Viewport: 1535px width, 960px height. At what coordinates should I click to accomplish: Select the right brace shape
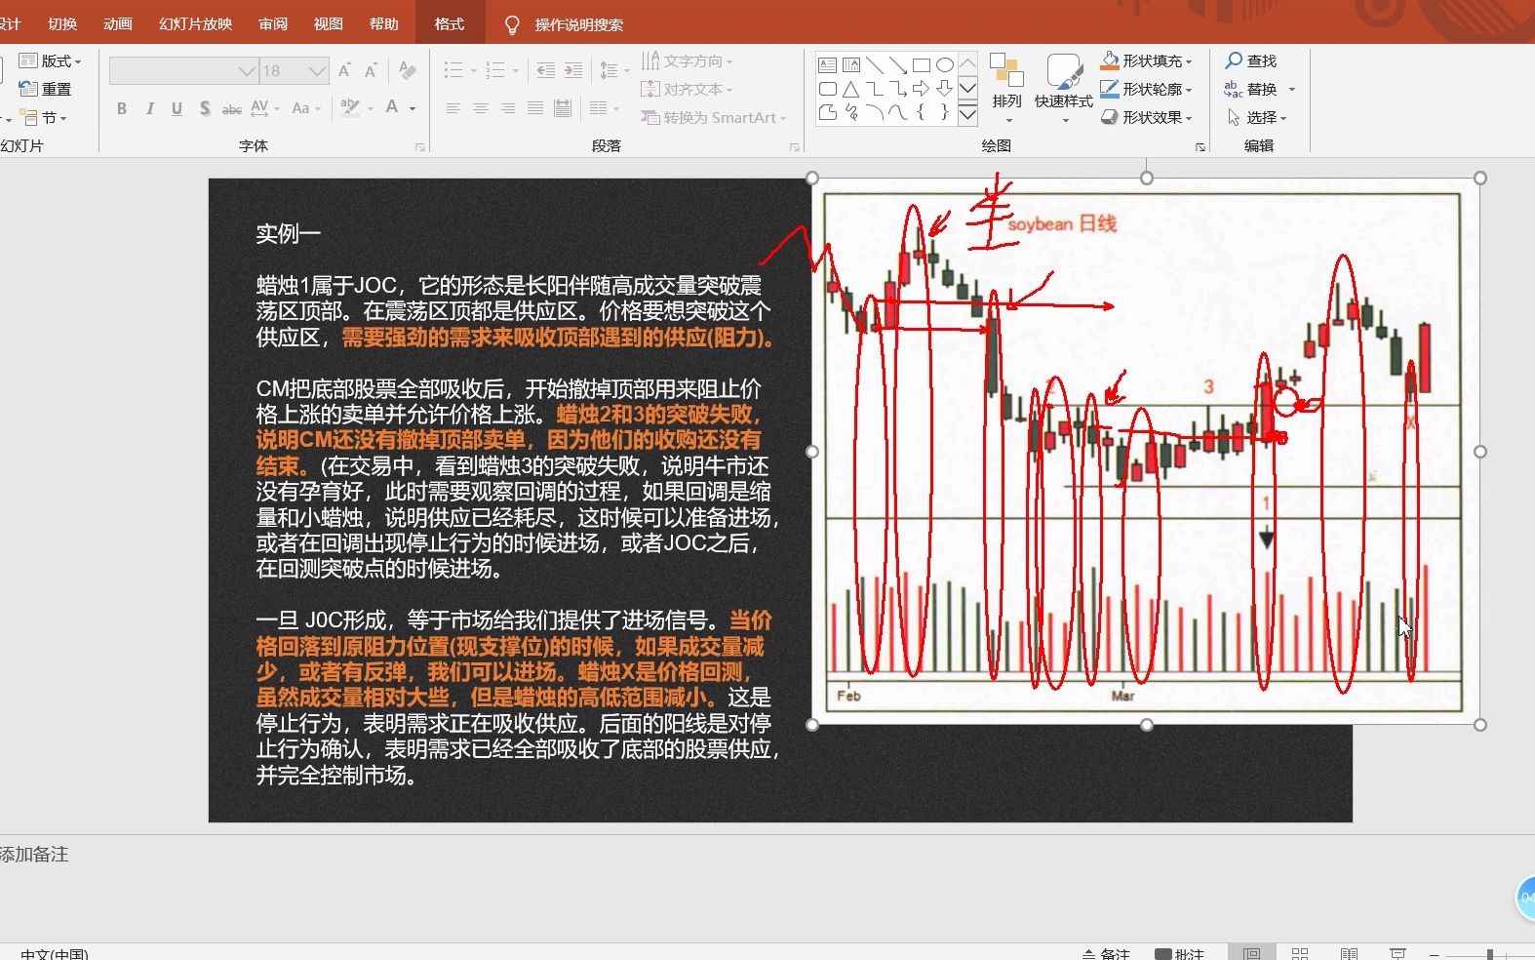[945, 112]
